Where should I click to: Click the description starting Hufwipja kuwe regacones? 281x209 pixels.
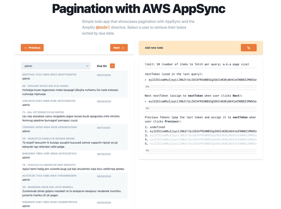tap(70, 92)
